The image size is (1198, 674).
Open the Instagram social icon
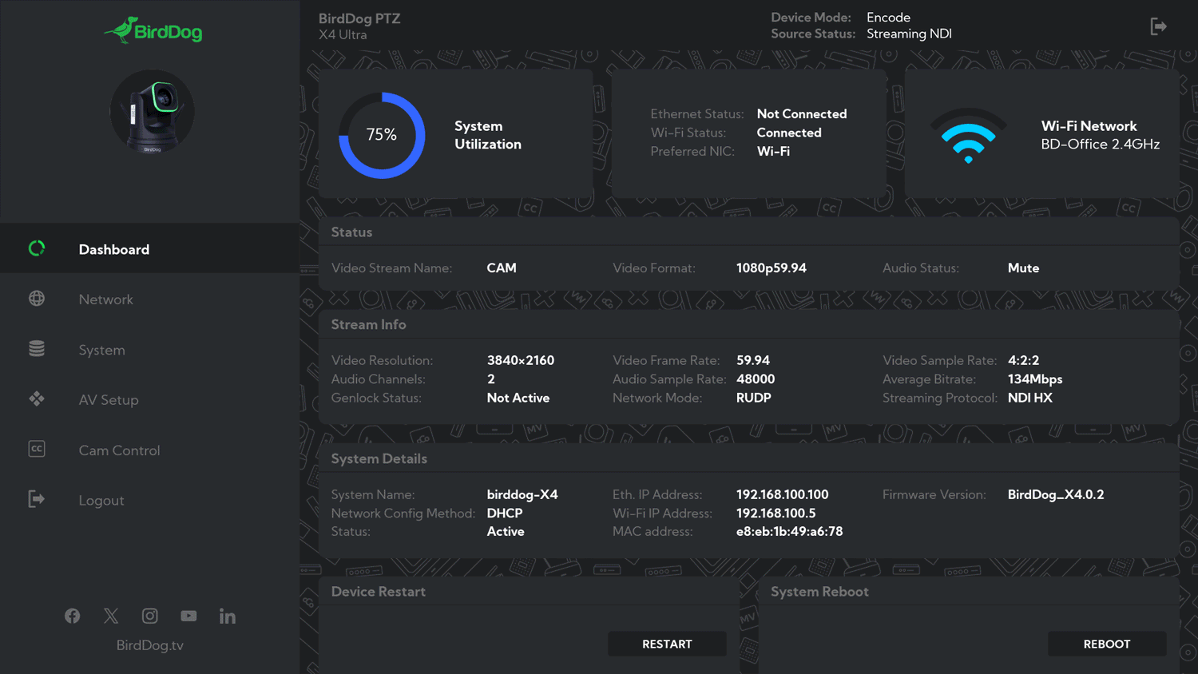[x=149, y=616]
